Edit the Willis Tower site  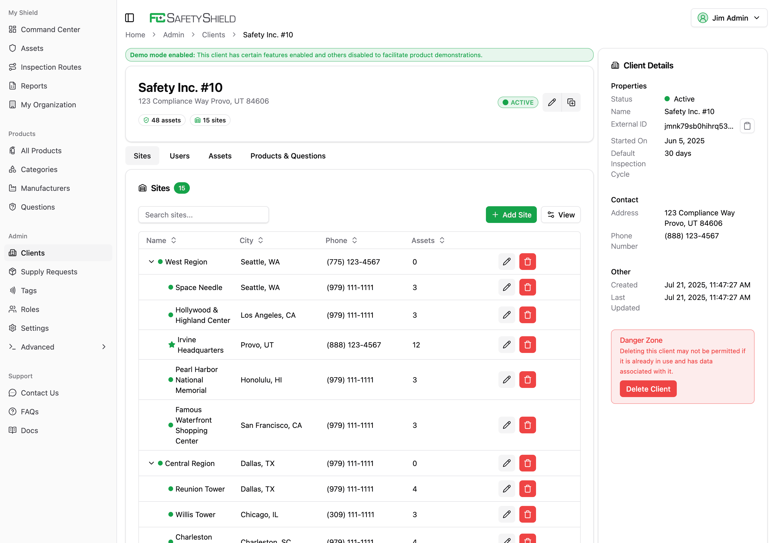point(506,514)
